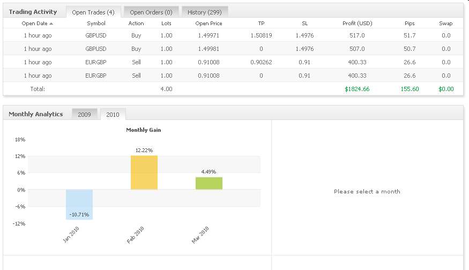This screenshot has width=469, height=270.
Task: Sort by Open Price column header
Action: [x=209, y=24]
